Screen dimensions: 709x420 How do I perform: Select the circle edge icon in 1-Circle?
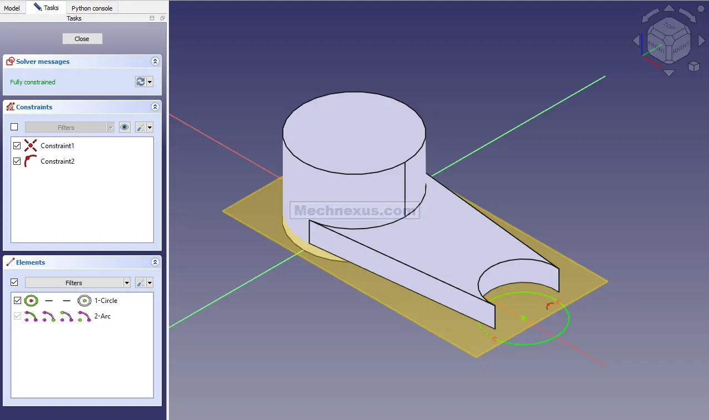pos(32,300)
